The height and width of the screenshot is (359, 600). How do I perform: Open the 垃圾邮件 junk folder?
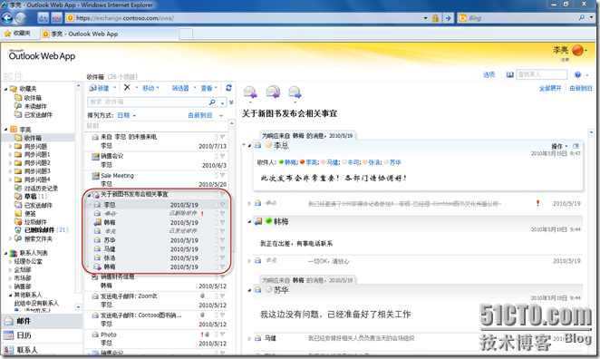(x=31, y=221)
